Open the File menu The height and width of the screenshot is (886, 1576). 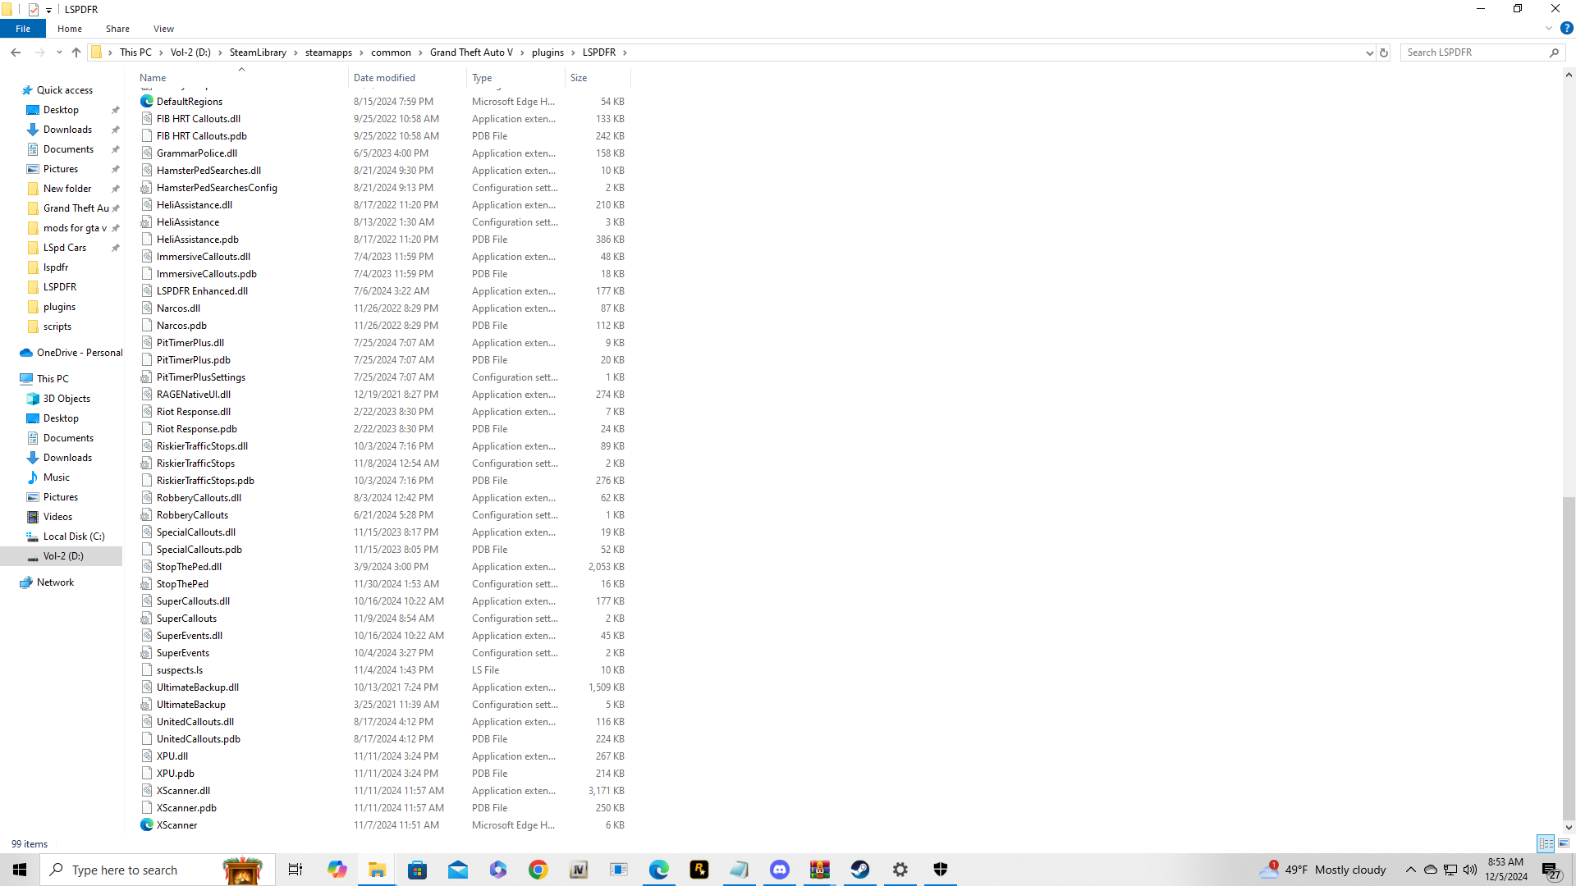click(x=23, y=29)
